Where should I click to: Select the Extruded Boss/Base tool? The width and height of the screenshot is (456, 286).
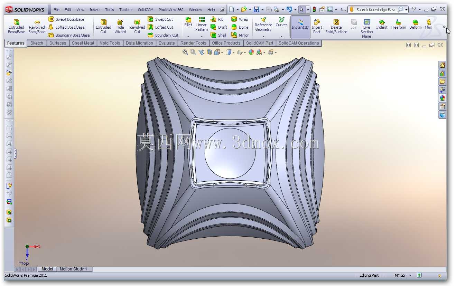16,26
